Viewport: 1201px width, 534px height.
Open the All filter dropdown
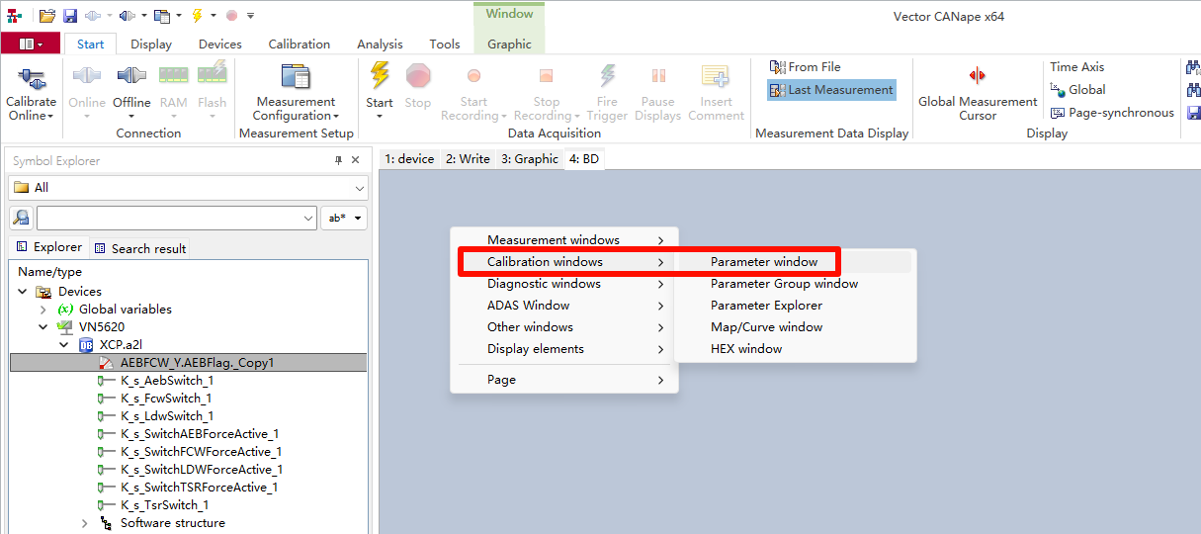point(188,188)
